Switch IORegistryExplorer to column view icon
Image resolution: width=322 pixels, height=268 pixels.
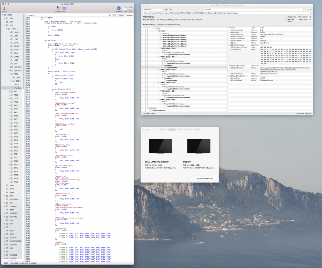tap(170, 10)
